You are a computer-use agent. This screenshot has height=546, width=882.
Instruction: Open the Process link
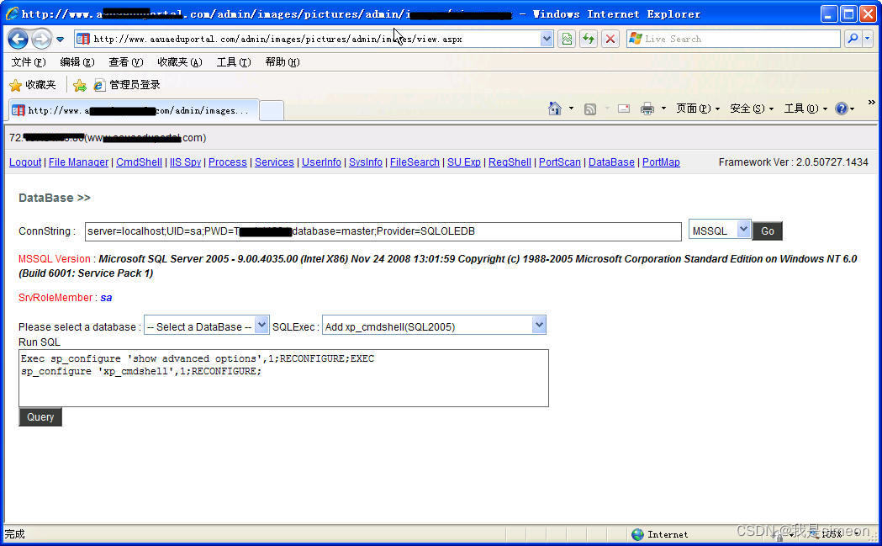coord(228,162)
